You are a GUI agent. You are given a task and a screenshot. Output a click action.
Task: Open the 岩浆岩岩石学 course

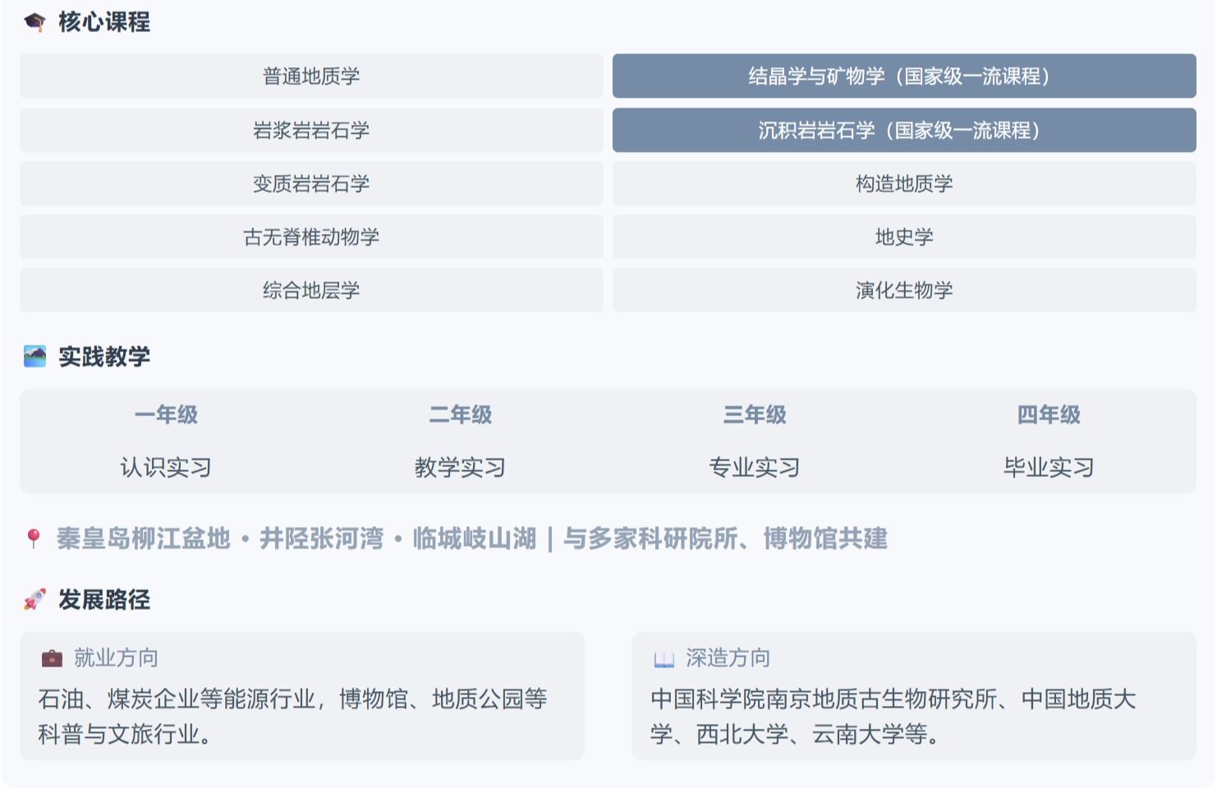point(311,130)
